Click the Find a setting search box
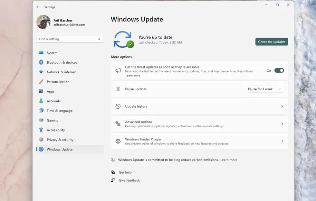This screenshot has width=316, height=201. click(67, 39)
